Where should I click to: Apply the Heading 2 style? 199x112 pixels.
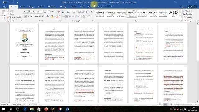tap(142, 14)
